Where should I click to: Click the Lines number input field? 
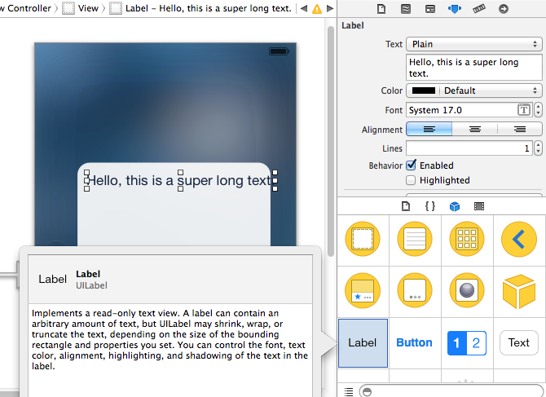[x=469, y=148]
